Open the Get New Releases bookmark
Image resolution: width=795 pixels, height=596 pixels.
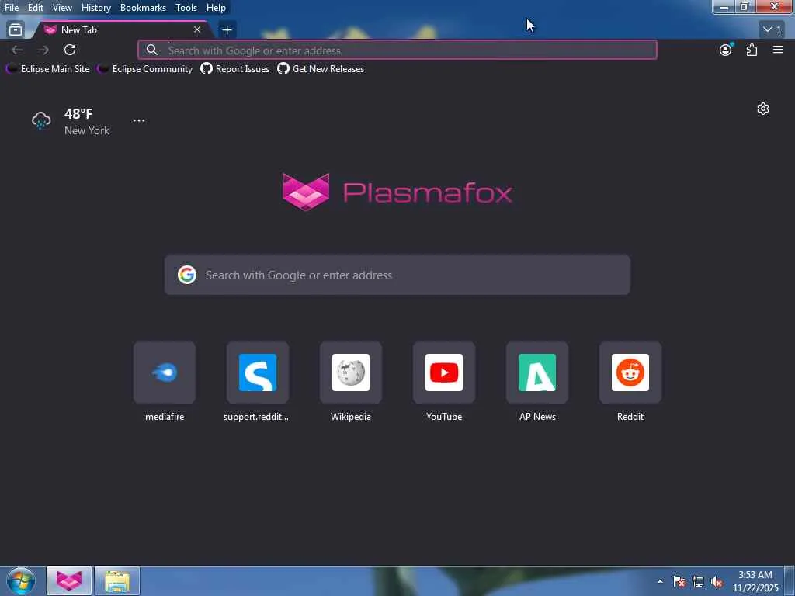coord(321,69)
